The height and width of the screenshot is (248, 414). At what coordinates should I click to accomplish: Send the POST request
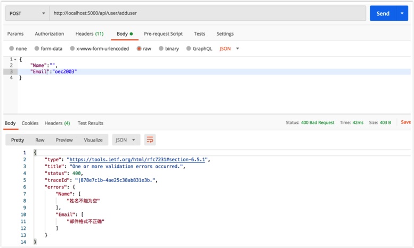(383, 13)
